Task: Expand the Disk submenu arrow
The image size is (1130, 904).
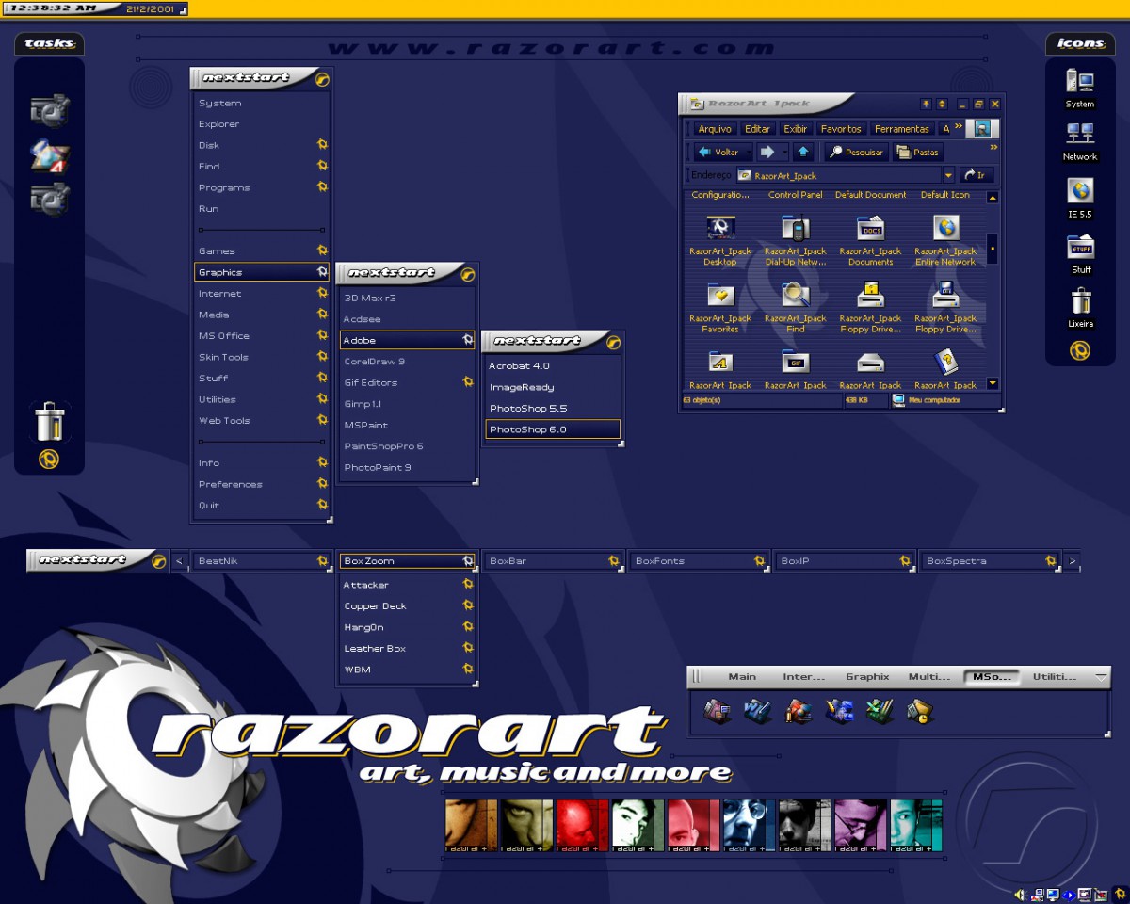Action: pos(322,145)
